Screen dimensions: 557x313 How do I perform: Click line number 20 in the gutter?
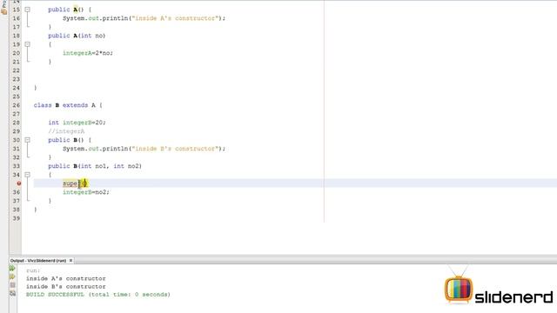click(17, 53)
